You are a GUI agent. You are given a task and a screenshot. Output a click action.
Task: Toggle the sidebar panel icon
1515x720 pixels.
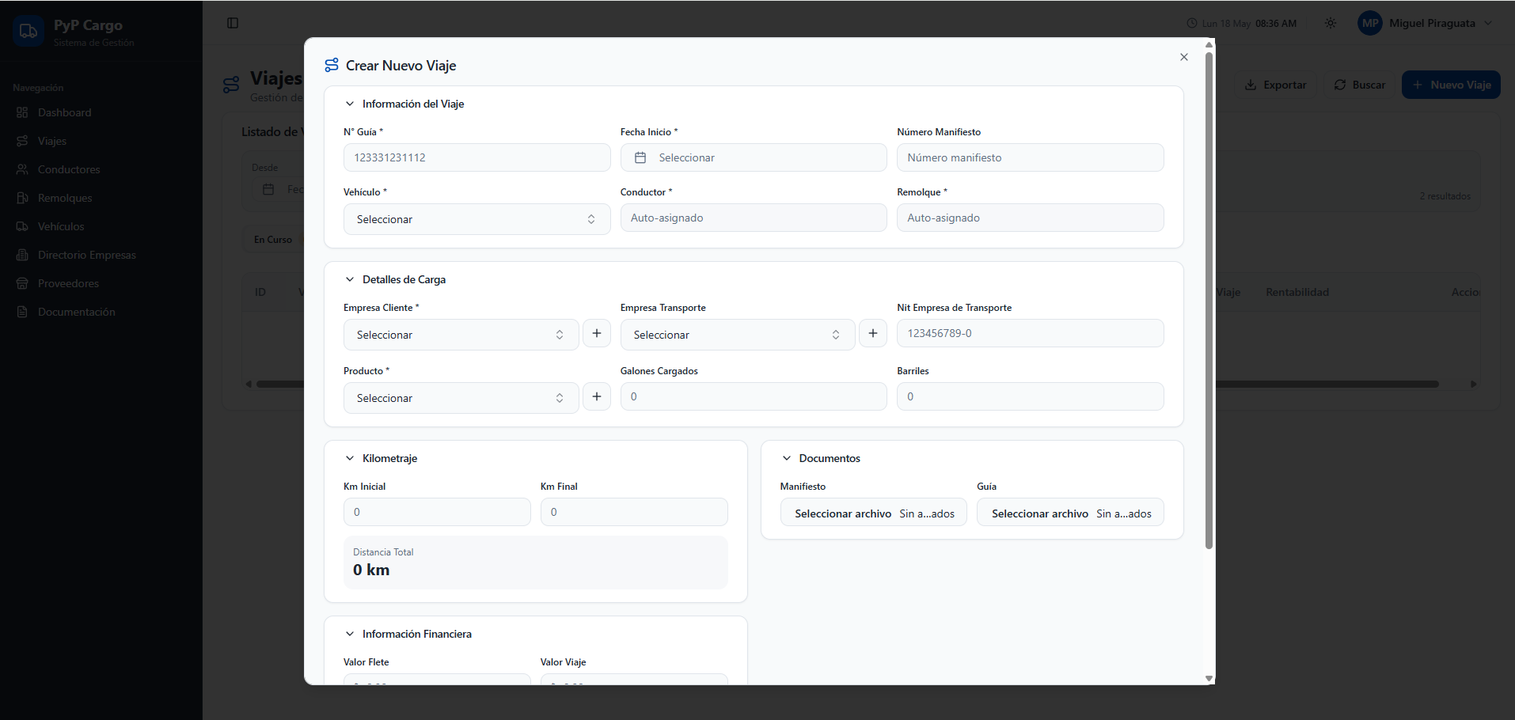click(233, 23)
